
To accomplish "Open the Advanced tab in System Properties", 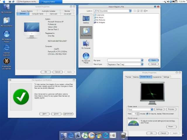I will [67, 14].
